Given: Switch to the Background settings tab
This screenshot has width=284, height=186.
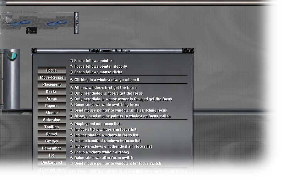Looking at the screenshot, I should 51,162.
